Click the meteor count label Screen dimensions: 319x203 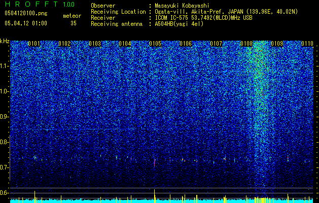coord(72,16)
